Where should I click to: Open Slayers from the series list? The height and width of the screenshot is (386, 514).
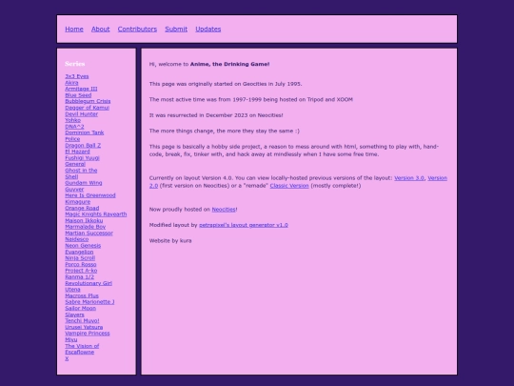74,315
